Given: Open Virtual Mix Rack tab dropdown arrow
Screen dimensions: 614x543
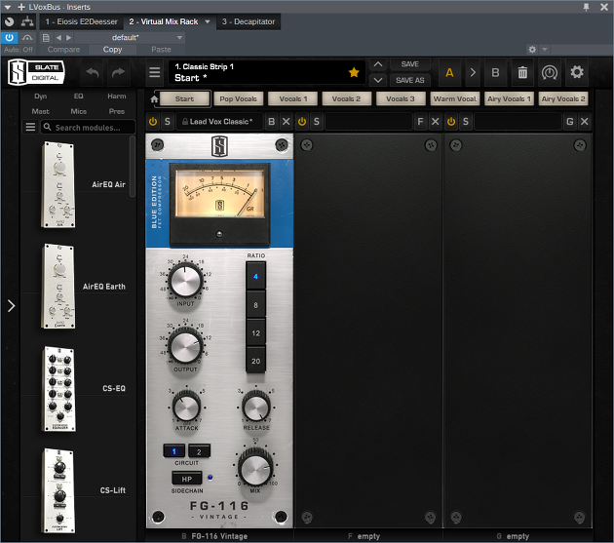Looking at the screenshot, I should (x=208, y=21).
